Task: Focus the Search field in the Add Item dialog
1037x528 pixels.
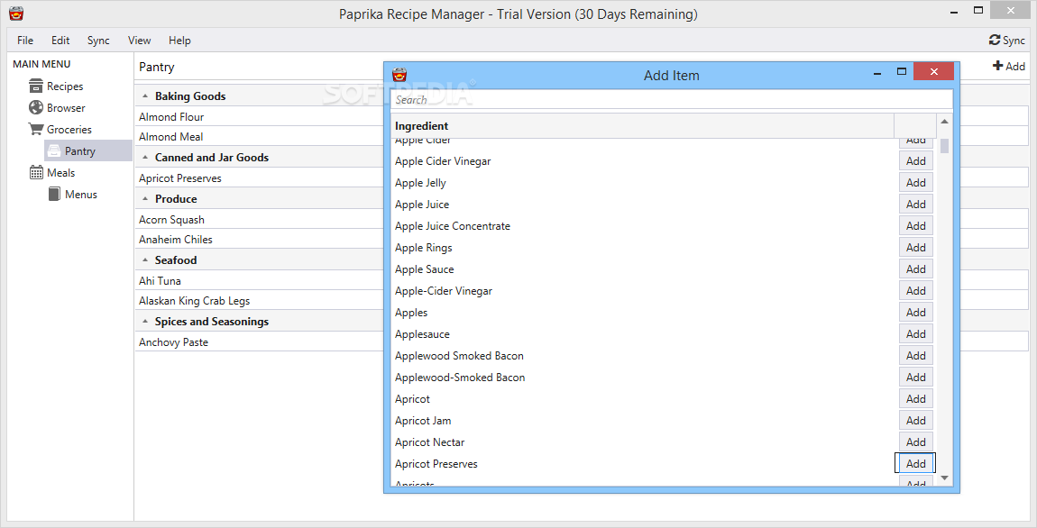Action: point(671,100)
